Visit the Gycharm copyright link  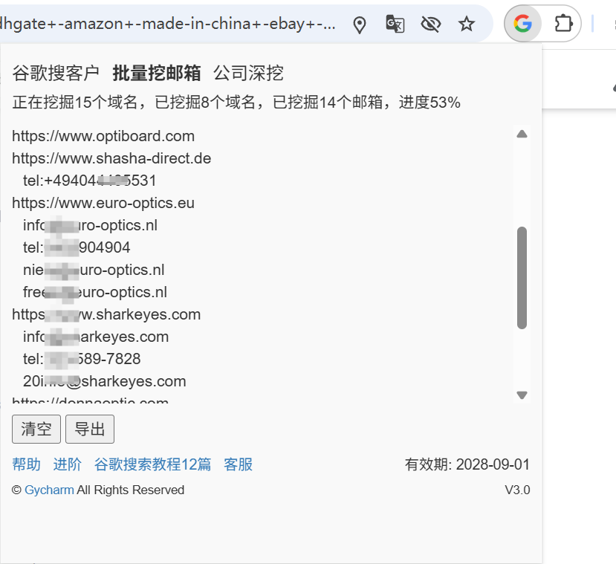(49, 490)
